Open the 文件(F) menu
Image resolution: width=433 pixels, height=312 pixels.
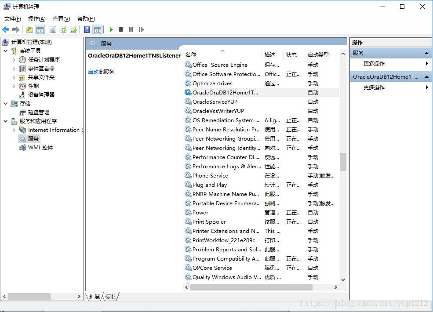pos(12,19)
